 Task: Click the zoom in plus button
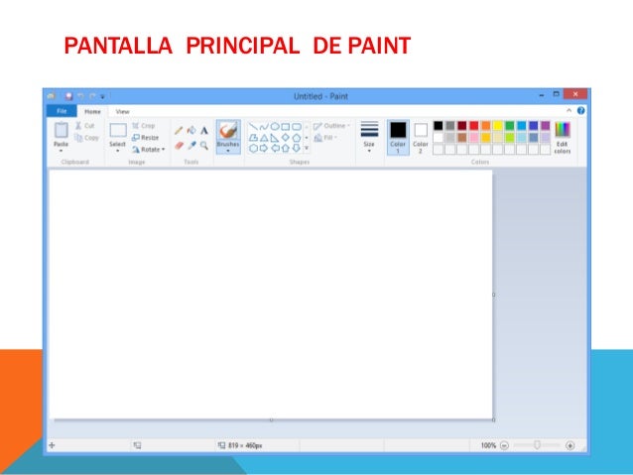tap(570, 445)
